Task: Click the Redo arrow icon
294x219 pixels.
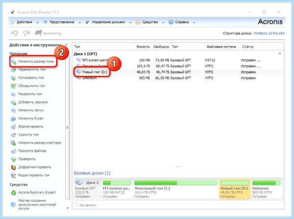Action: [x=26, y=33]
